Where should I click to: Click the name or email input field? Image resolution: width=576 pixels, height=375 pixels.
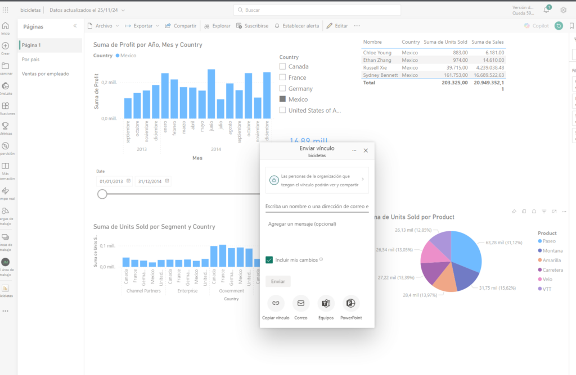pos(317,207)
